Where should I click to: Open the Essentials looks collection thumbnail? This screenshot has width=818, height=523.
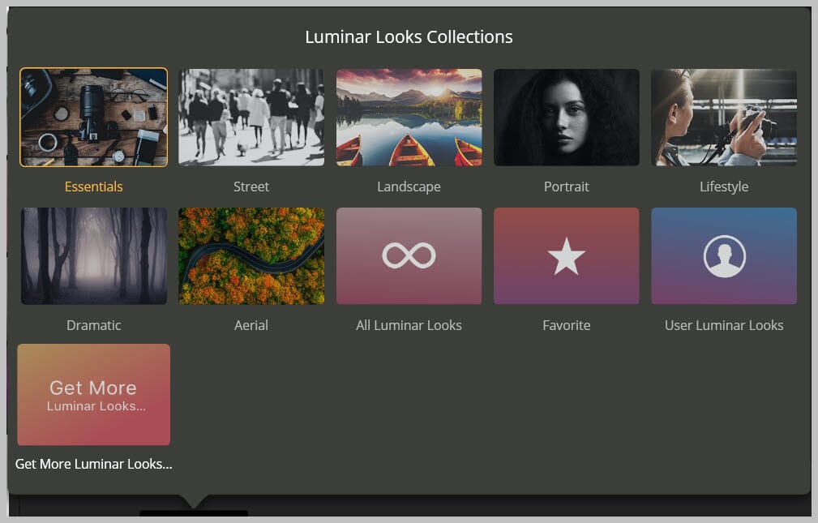click(x=94, y=118)
